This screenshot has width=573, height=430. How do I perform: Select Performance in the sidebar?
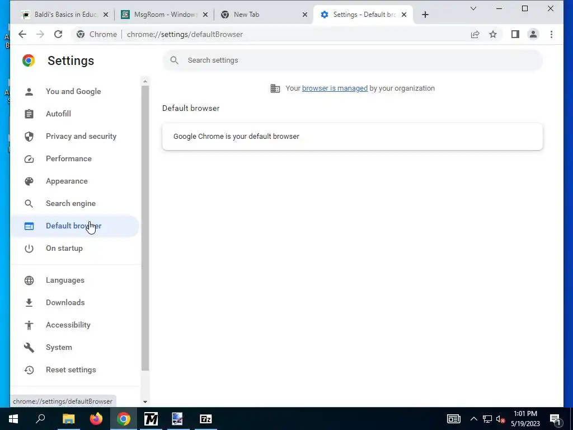point(74,158)
